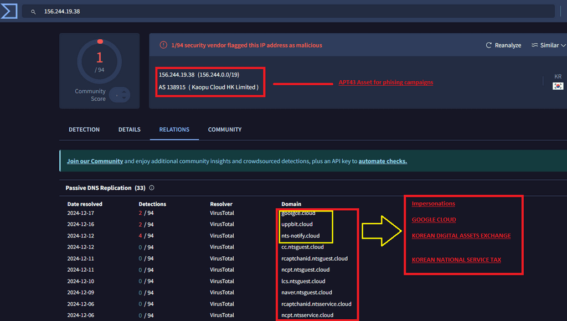This screenshot has height=321, width=567.
Task: Select the IP text 156.244.19.38 (156.244.0.0/19)
Action: point(199,75)
